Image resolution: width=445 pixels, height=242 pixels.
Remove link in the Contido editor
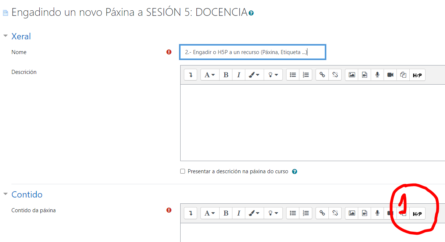point(335,213)
